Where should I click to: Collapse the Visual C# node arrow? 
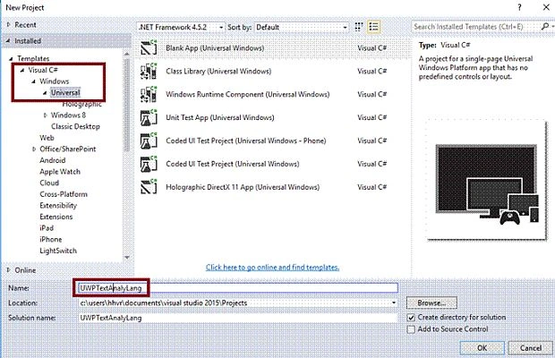[x=22, y=71]
